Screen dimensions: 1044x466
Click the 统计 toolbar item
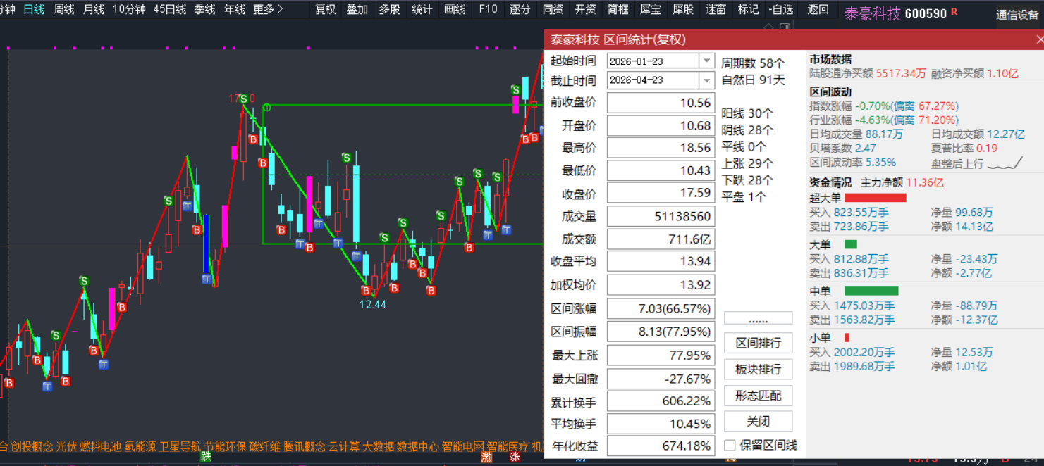point(422,9)
